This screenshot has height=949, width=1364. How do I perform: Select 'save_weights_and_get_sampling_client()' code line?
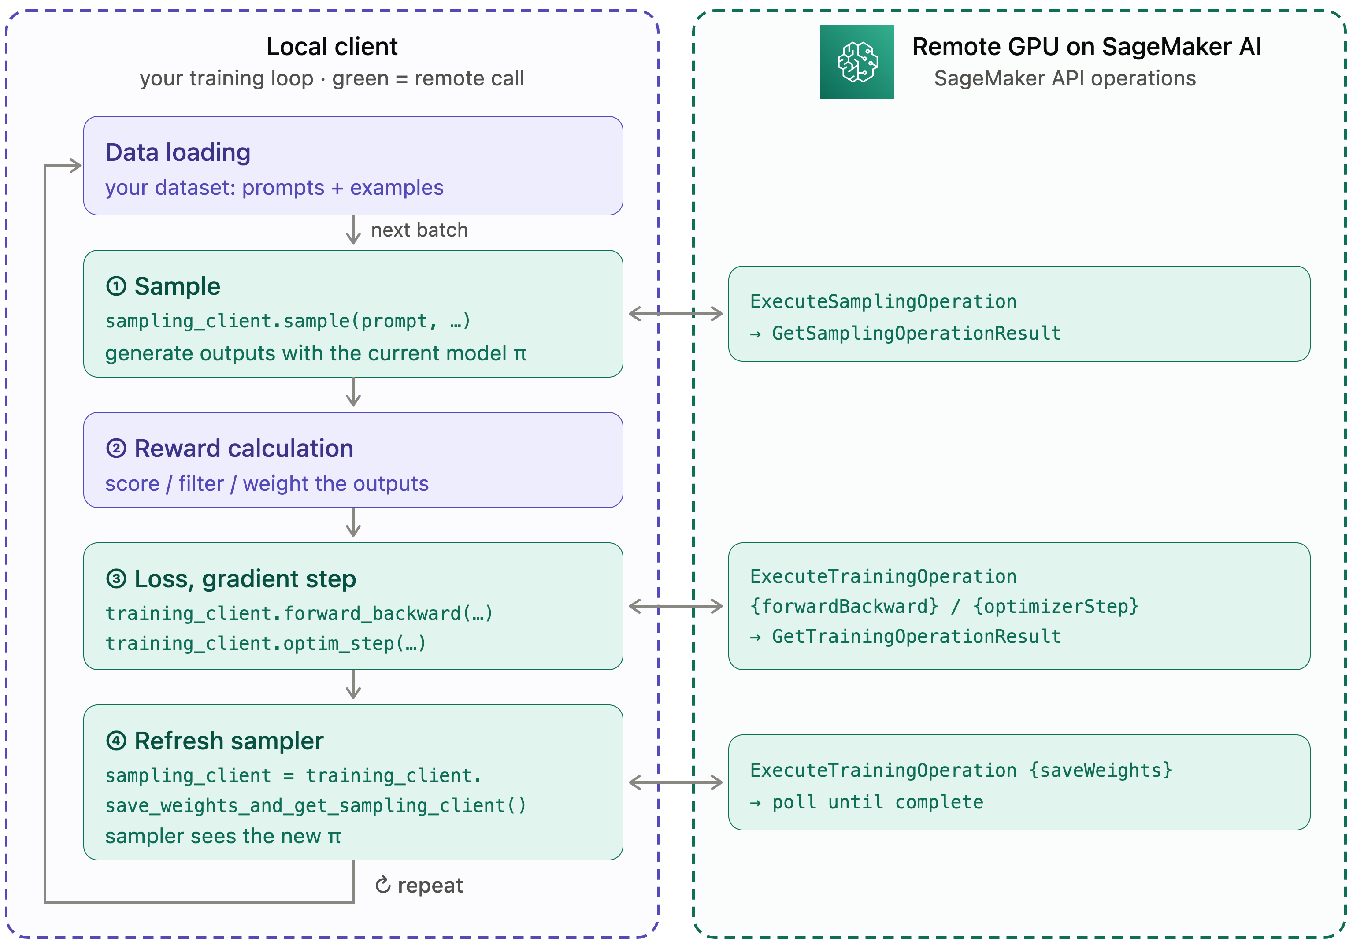(x=315, y=806)
